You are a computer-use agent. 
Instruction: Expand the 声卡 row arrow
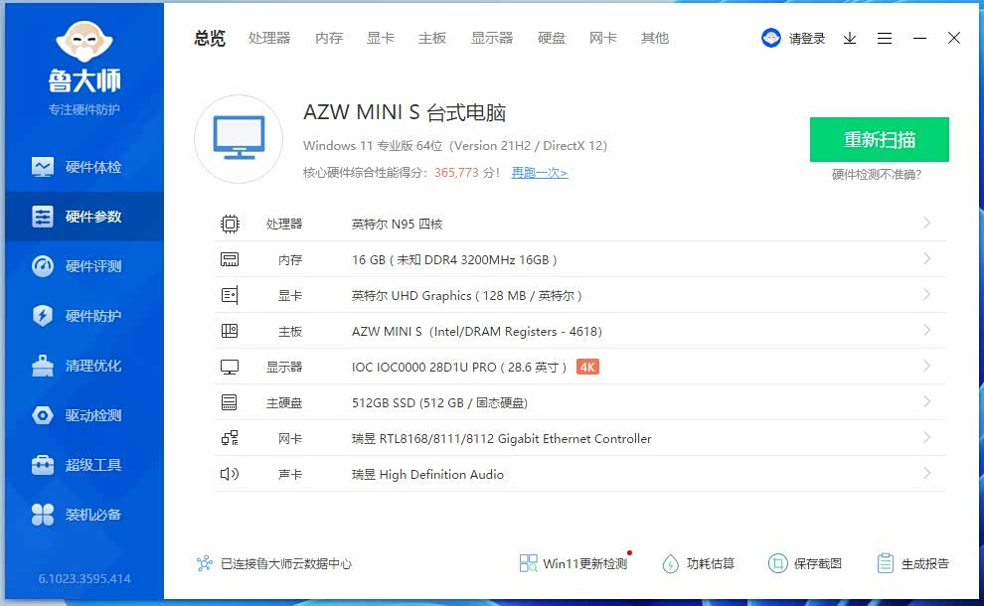pyautogui.click(x=926, y=474)
